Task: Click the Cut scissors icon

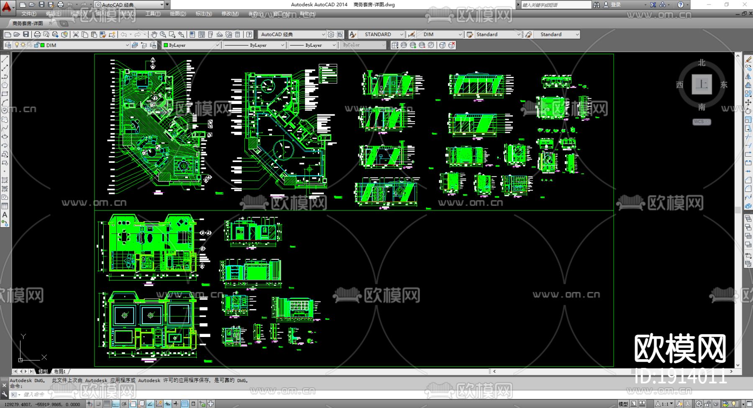Action: [x=76, y=35]
